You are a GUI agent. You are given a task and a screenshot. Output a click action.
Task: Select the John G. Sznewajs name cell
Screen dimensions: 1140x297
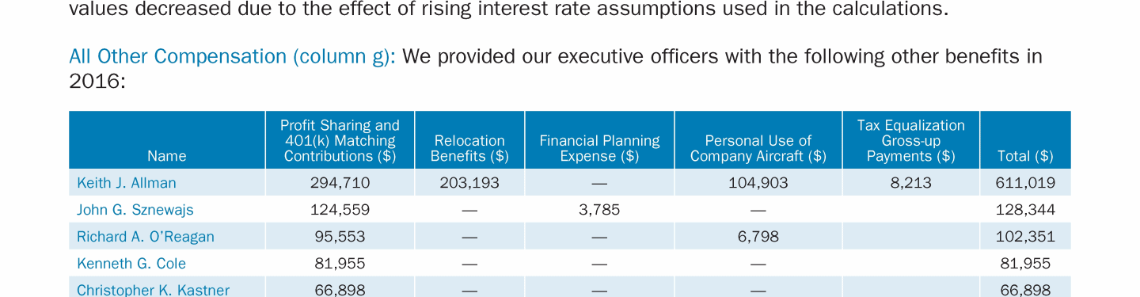tap(135, 210)
